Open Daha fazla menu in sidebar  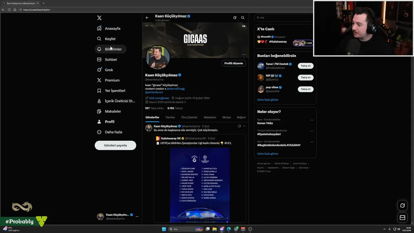coord(110,132)
